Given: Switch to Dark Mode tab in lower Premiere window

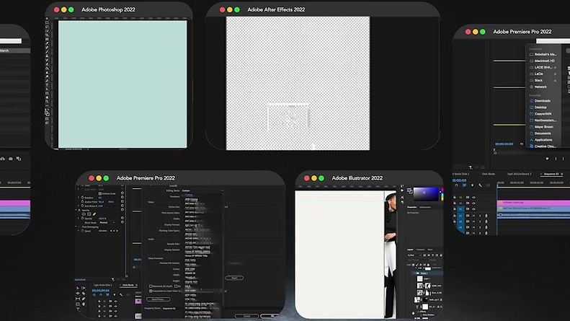Looking at the screenshot, I should (128, 285).
